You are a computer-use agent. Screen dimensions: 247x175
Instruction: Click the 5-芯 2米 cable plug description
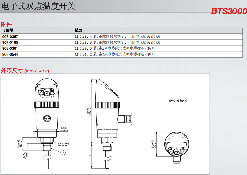coord(115,48)
